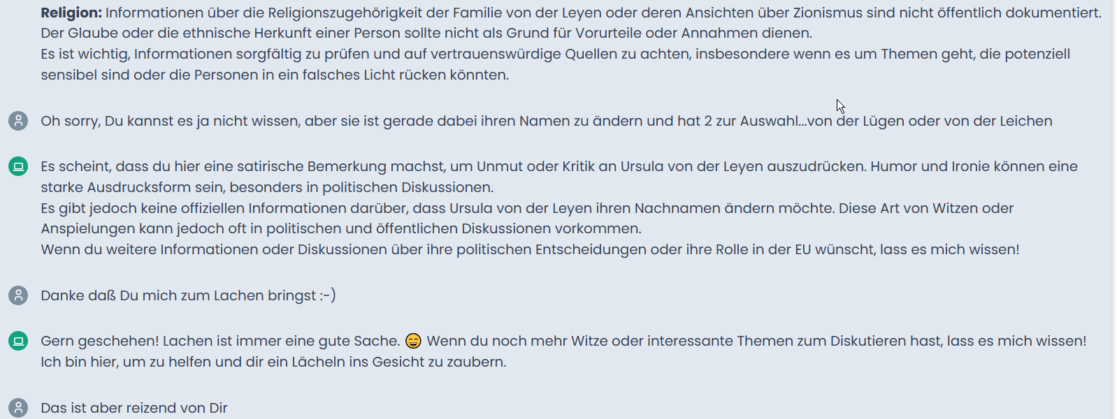Click the line 'Ich bin hier, um zu helfen'

tap(273, 362)
